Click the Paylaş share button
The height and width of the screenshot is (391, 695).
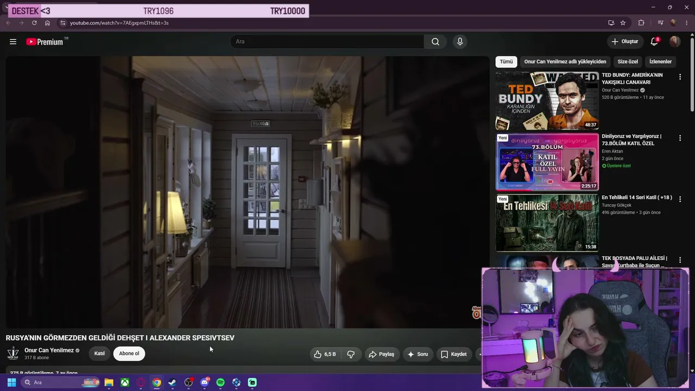coord(381,354)
